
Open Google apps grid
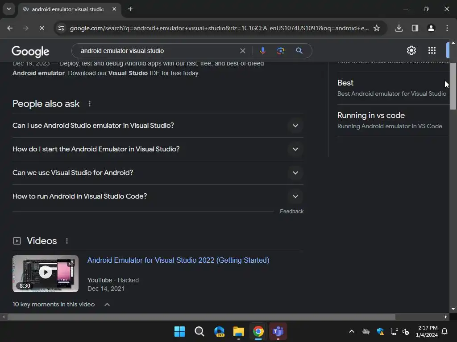(x=432, y=51)
